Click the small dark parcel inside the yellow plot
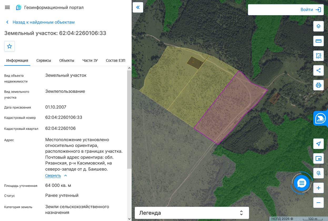The height and width of the screenshot is (221, 328). tap(195, 62)
